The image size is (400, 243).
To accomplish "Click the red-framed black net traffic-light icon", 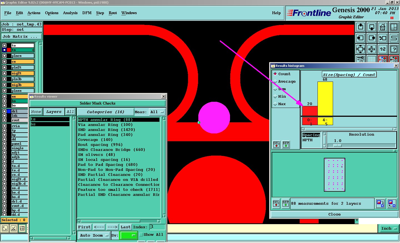I will tap(394, 59).
